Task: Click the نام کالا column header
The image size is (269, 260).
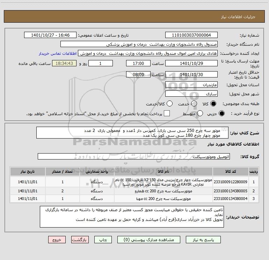Action: coord(163,172)
